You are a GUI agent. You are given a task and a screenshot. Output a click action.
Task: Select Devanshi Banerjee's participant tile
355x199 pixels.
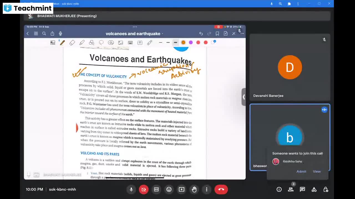290,68
